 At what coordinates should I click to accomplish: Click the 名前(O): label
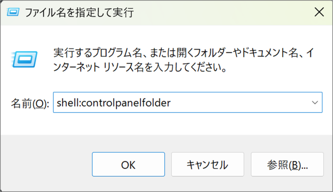30,103
